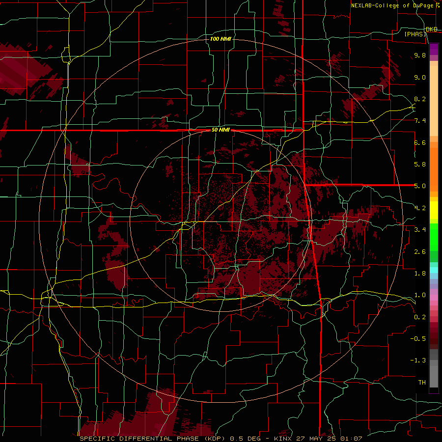The height and width of the screenshot is (442, 442).
Task: Click the 5.0 scale value
Action: click(420, 186)
